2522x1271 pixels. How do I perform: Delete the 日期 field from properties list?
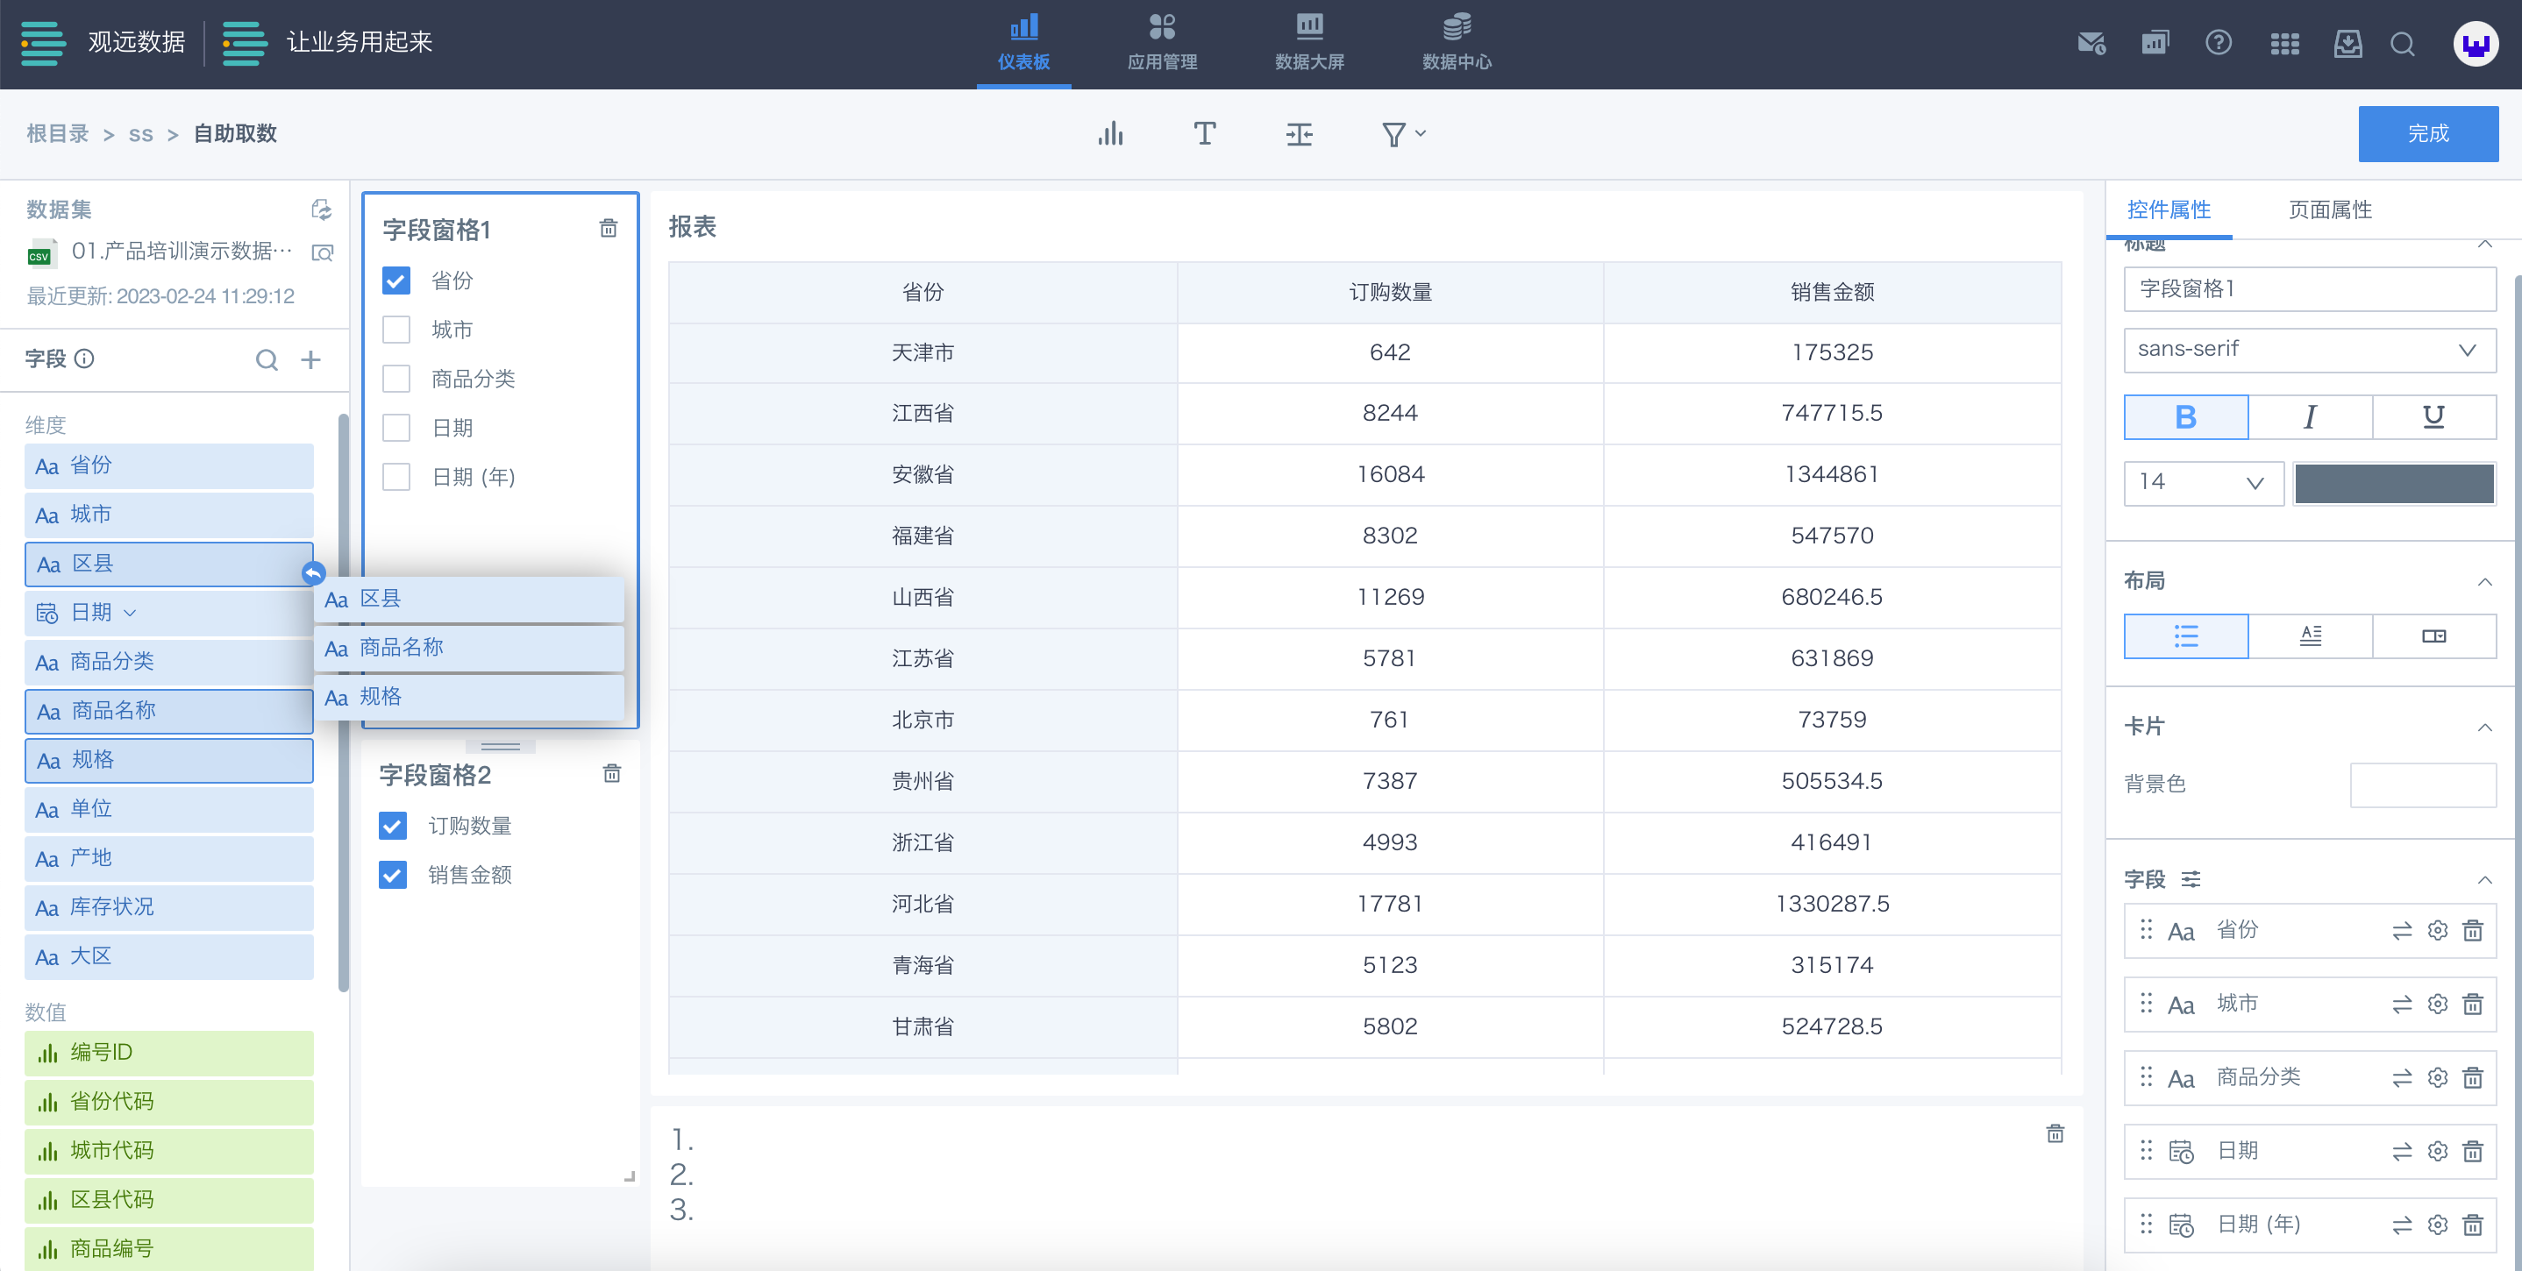[x=2472, y=1152]
